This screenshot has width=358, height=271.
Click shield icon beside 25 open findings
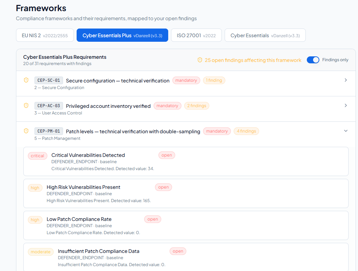point(200,60)
